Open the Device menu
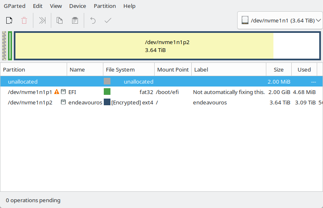The width and height of the screenshot is (323, 208). coord(78,6)
